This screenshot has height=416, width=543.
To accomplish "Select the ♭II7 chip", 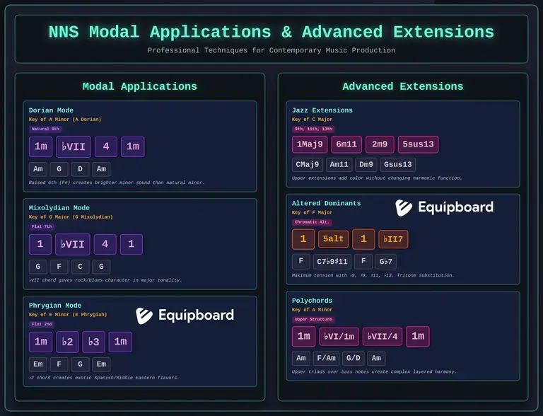I will point(393,239).
